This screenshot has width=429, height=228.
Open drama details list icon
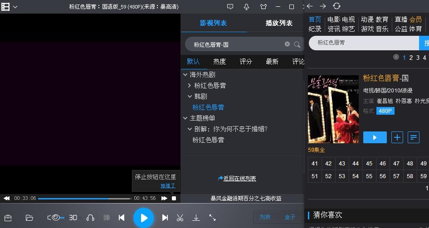point(414,137)
